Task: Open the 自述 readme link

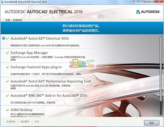Action: click(x=37, y=122)
